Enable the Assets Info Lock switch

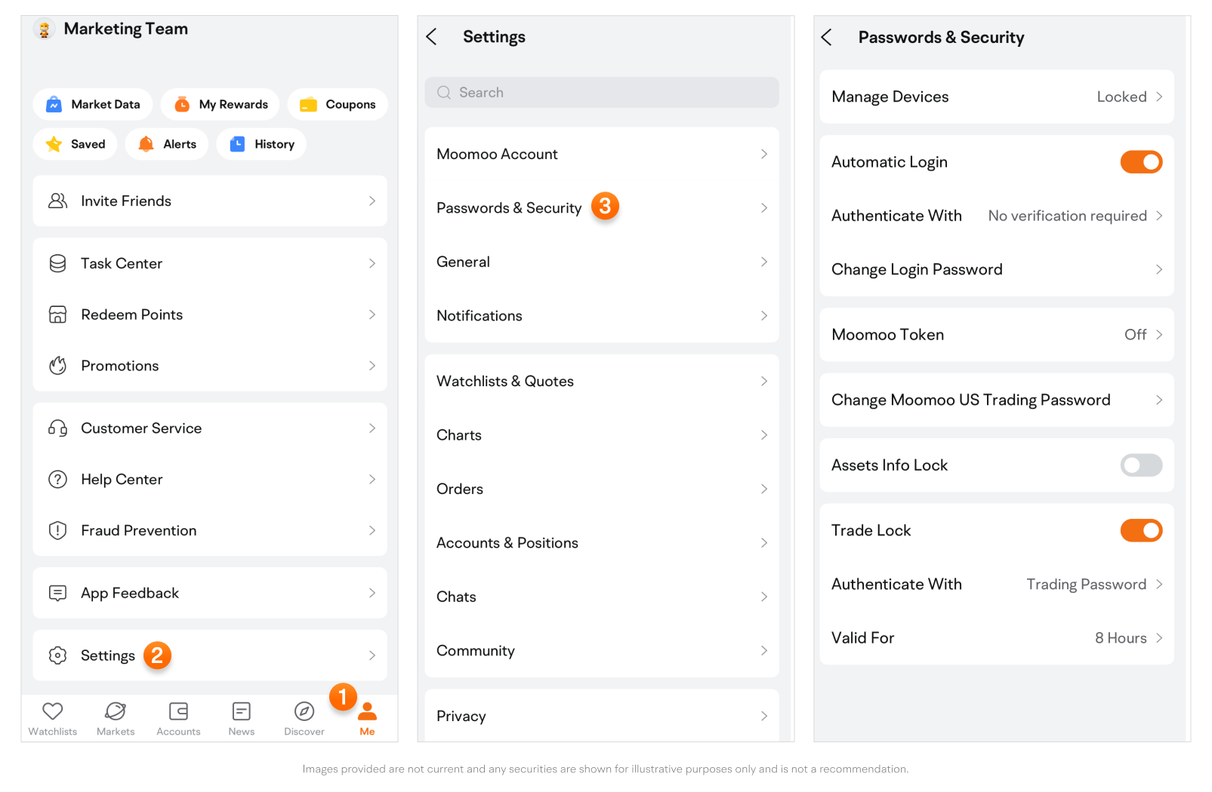1141,465
